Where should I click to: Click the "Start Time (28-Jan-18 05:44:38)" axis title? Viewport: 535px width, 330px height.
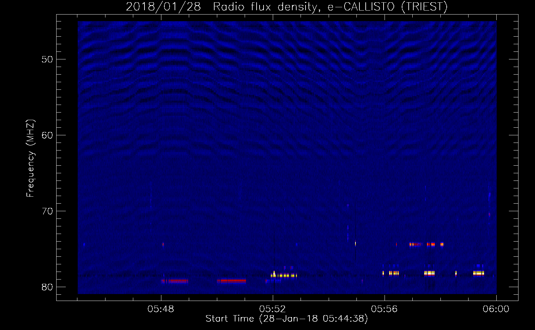pyautogui.click(x=286, y=319)
